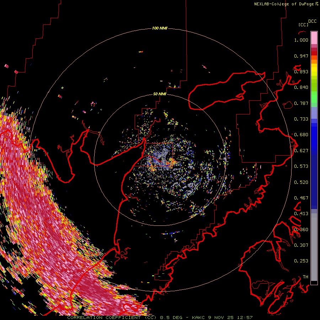Click the 0.573 scale value
Viewport: 320px width, 320px height.
pyautogui.click(x=301, y=166)
